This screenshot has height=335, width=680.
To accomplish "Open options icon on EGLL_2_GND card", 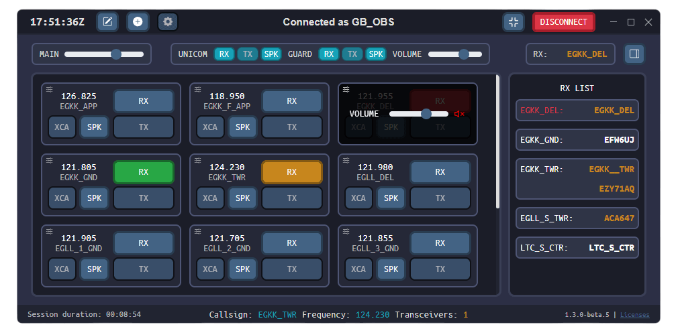I will [198, 231].
